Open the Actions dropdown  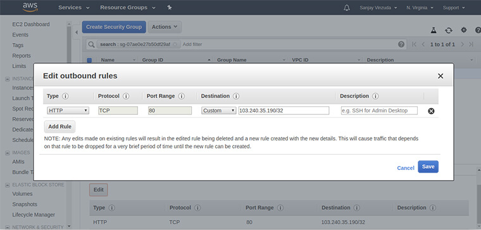165,27
